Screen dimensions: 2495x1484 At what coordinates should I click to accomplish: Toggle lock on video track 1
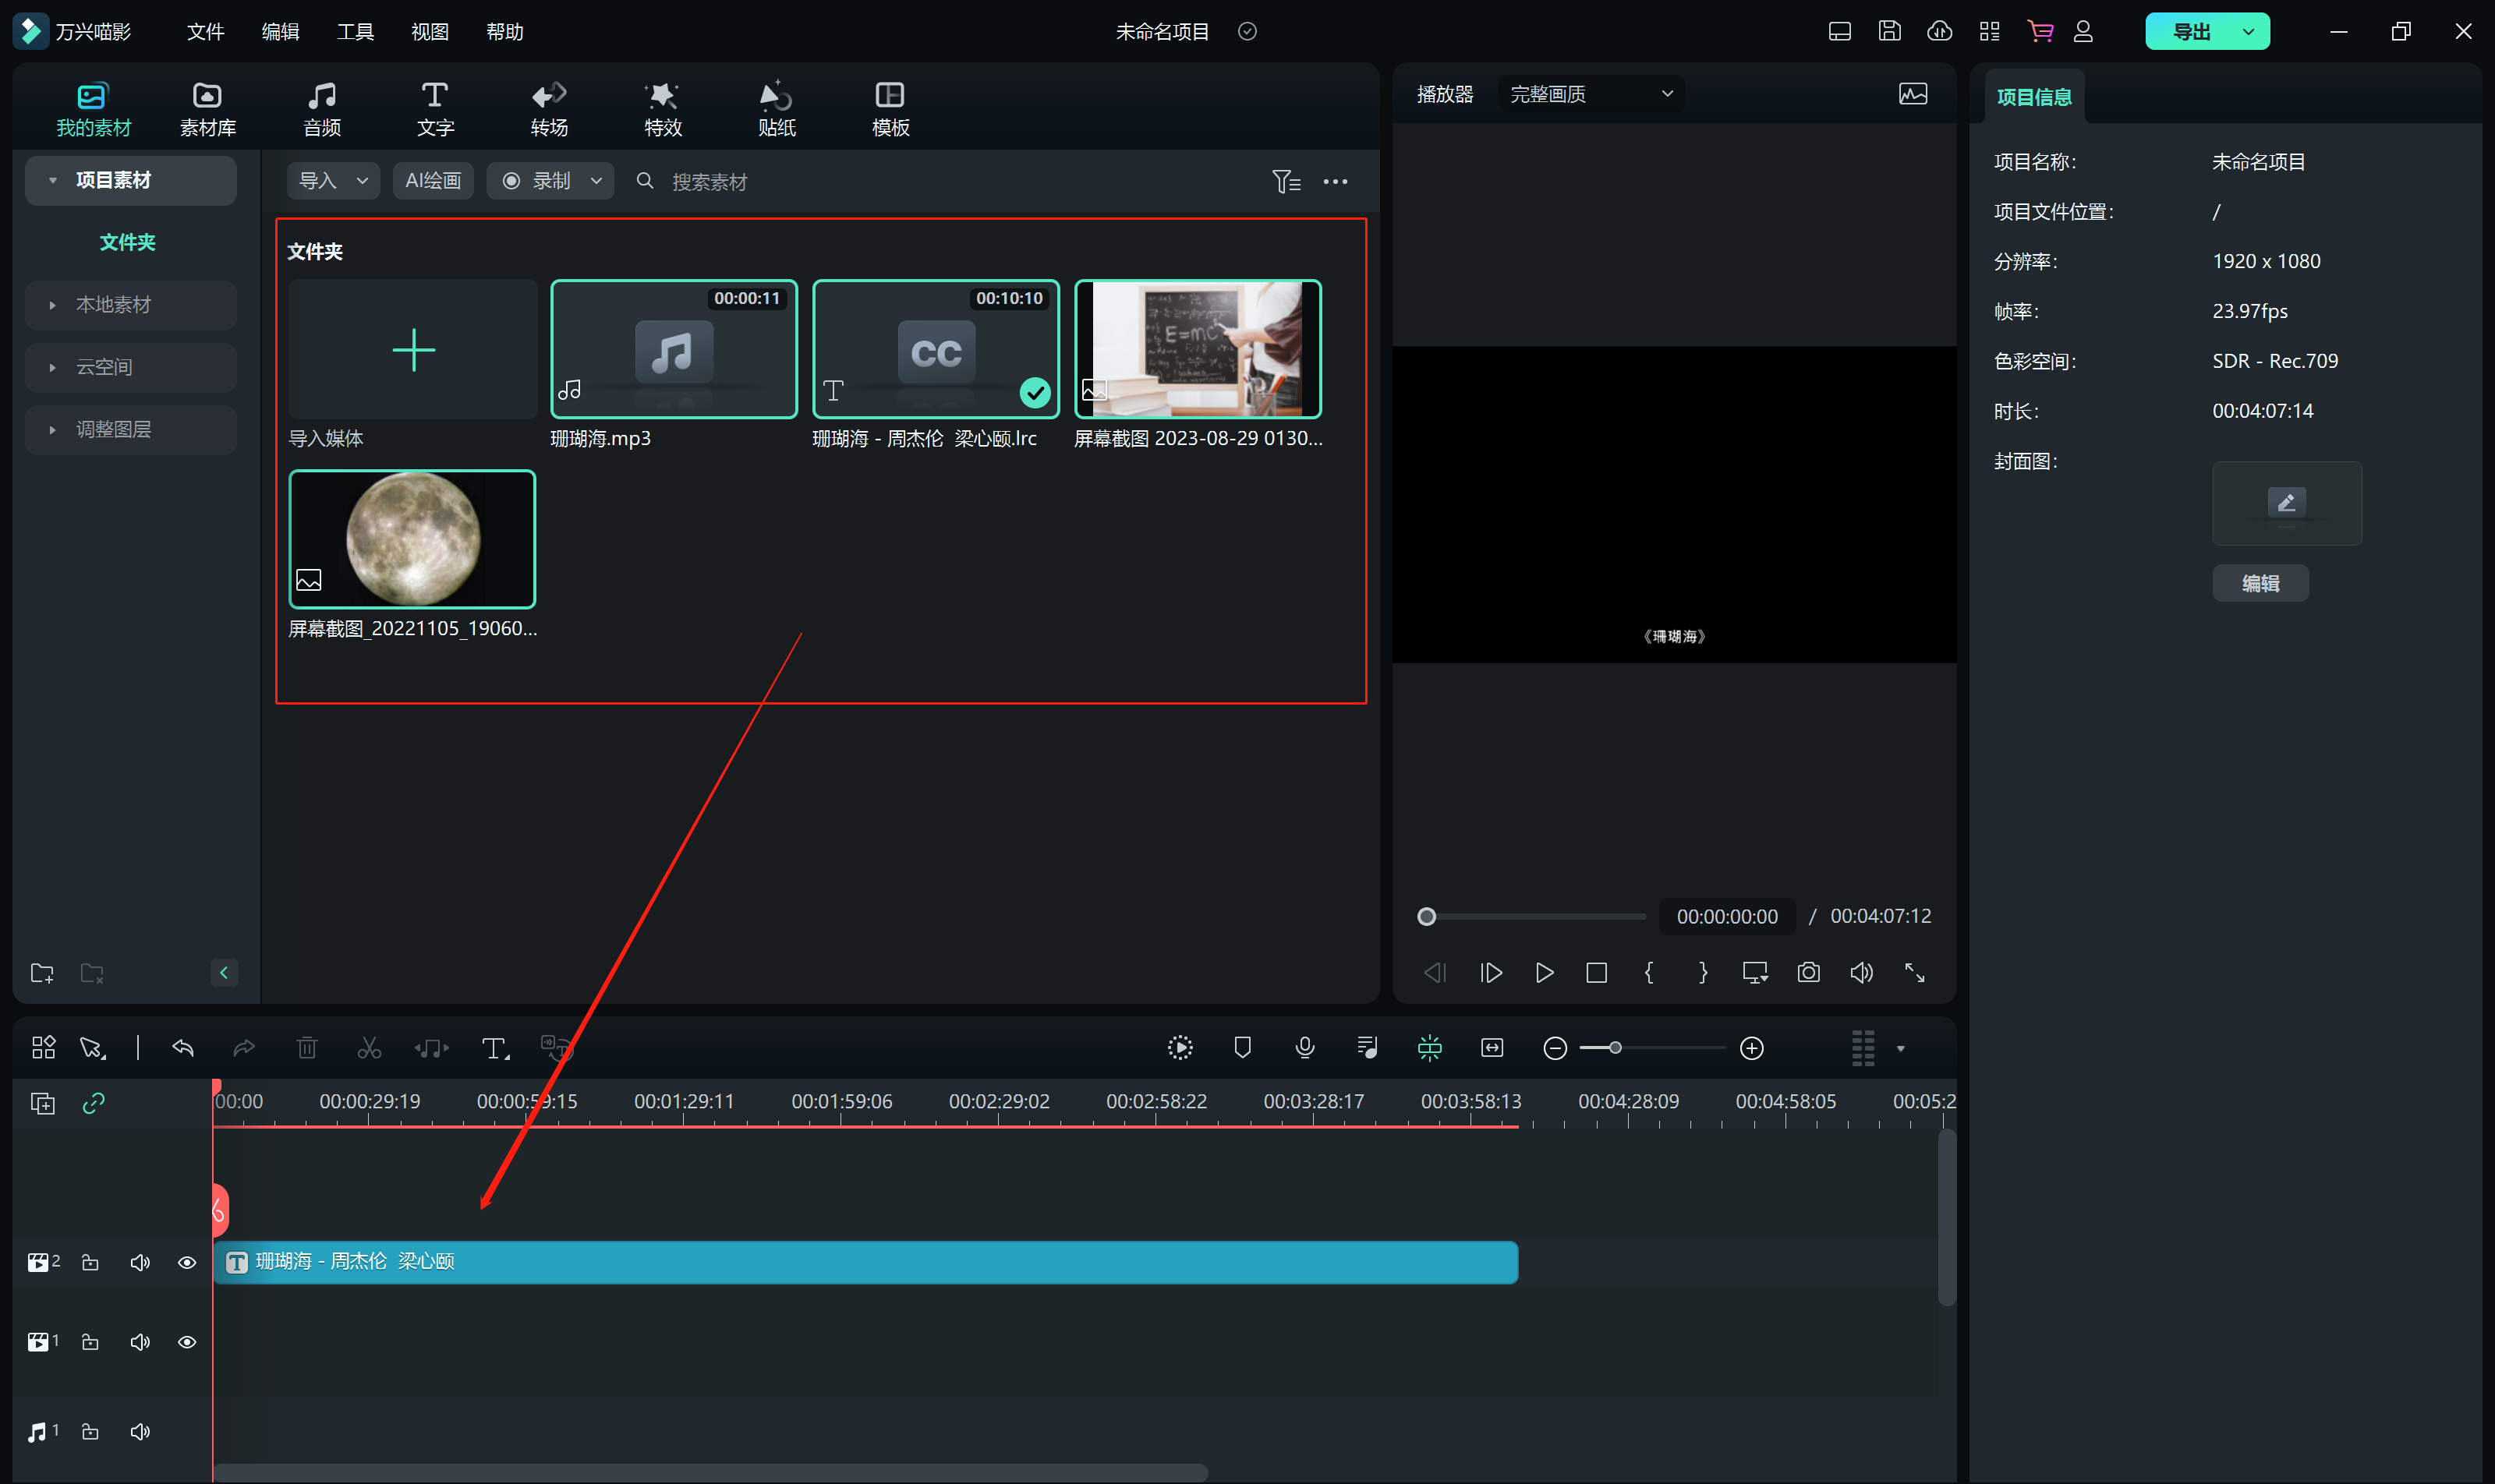pyautogui.click(x=90, y=1341)
